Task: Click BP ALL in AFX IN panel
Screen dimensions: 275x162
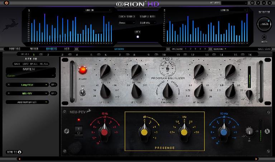Action: (34, 64)
